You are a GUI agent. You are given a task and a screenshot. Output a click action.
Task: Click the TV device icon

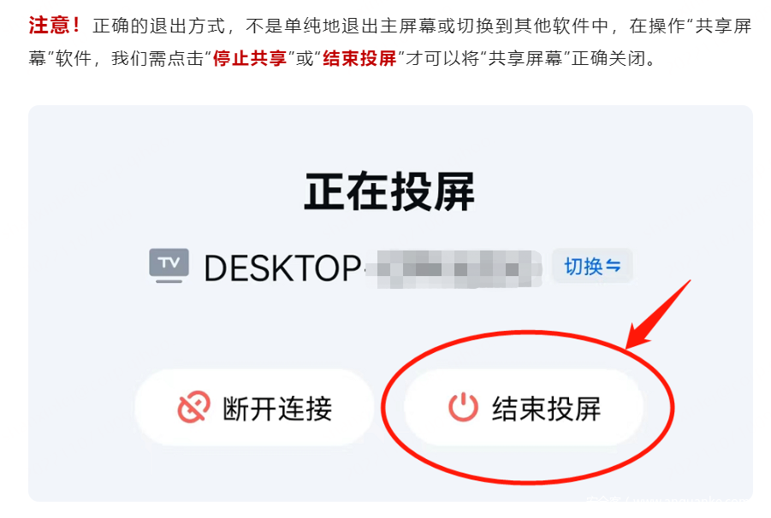coord(169,266)
